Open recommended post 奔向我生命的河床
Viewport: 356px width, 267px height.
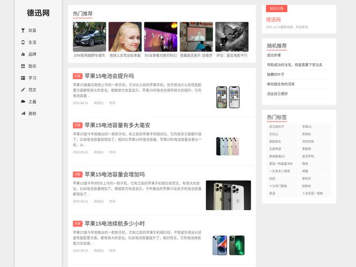(281, 84)
